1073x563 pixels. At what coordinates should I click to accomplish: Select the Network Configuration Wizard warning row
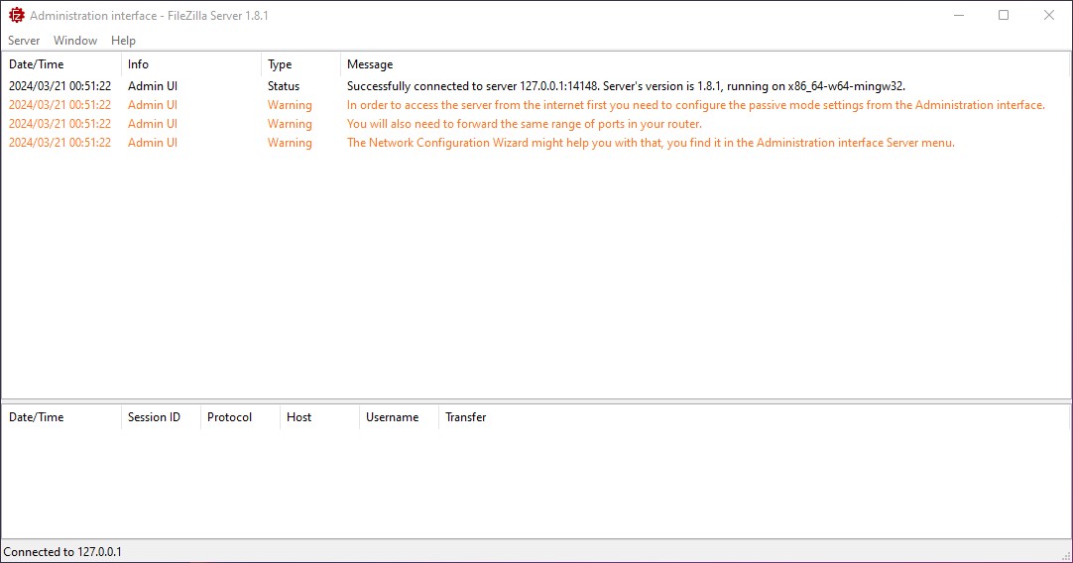[650, 143]
